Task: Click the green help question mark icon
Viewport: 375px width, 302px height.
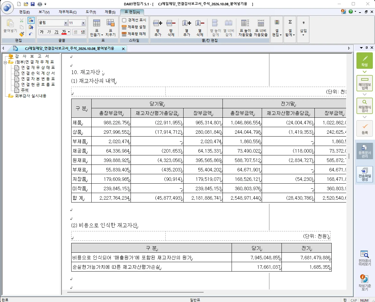Action: click(x=351, y=12)
